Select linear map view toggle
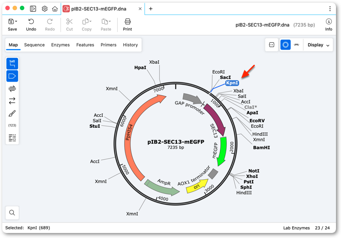 click(x=296, y=45)
